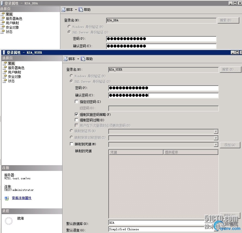Open the 查看连接属性 link

click(22, 198)
